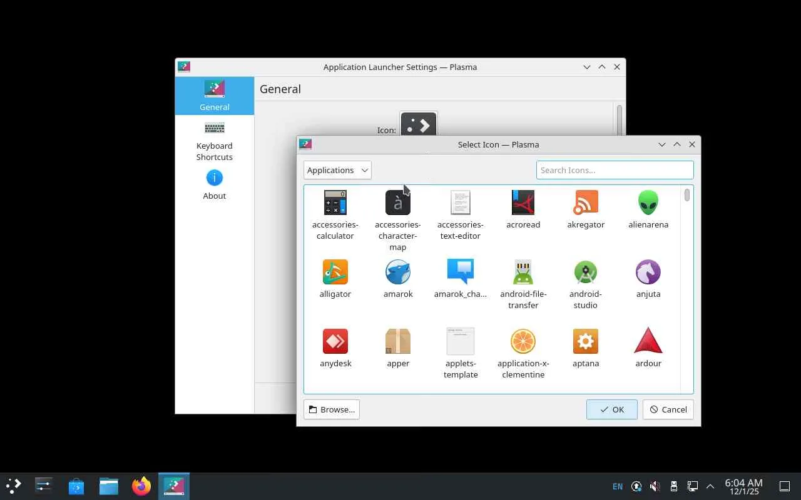Click the muted volume tray icon
Viewport: 801px width, 500px height.
coord(655,486)
